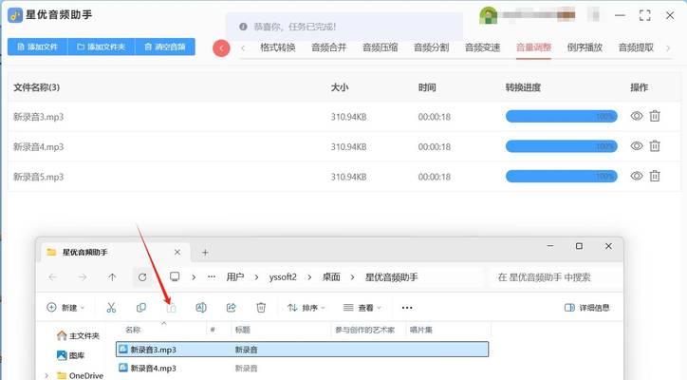Expand the OneDrive tree node

click(47, 375)
